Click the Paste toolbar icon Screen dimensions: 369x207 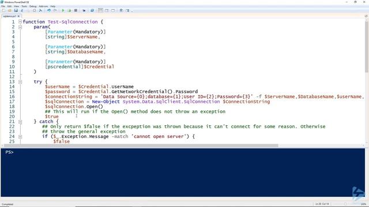click(35, 10)
